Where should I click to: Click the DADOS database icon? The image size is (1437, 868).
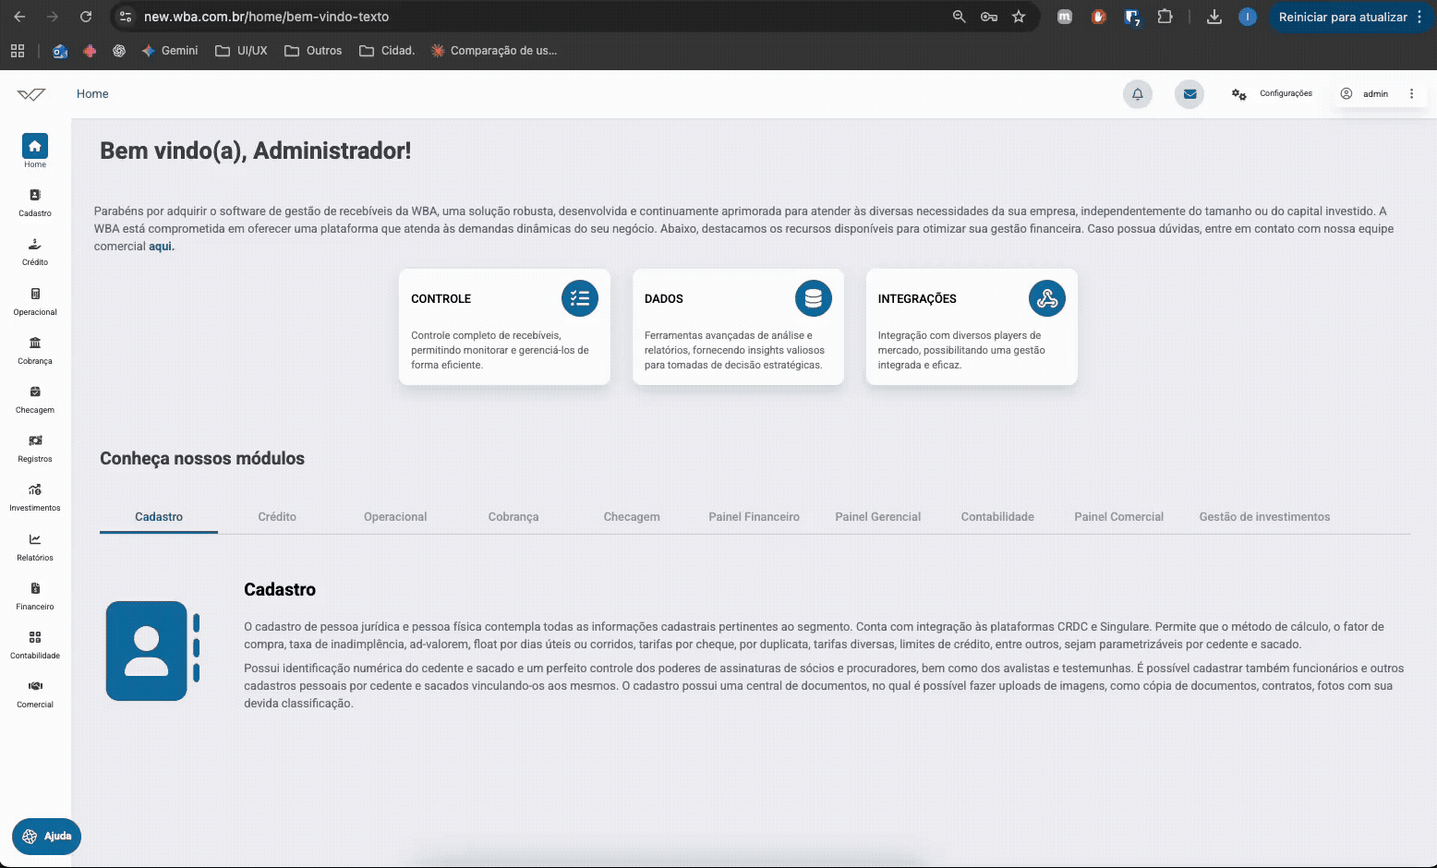pyautogui.click(x=814, y=298)
